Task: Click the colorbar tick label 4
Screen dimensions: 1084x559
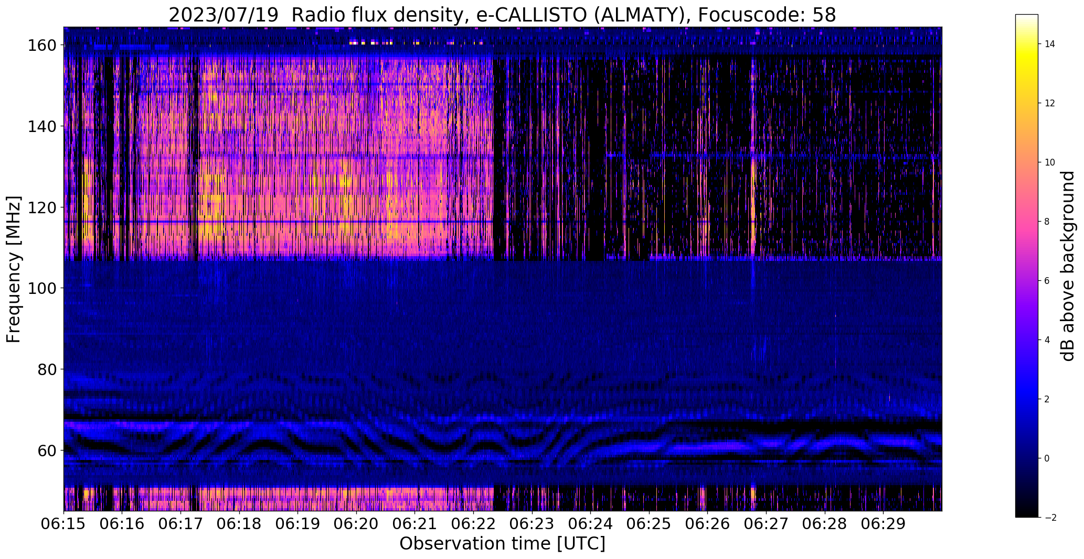Action: pyautogui.click(x=1047, y=340)
